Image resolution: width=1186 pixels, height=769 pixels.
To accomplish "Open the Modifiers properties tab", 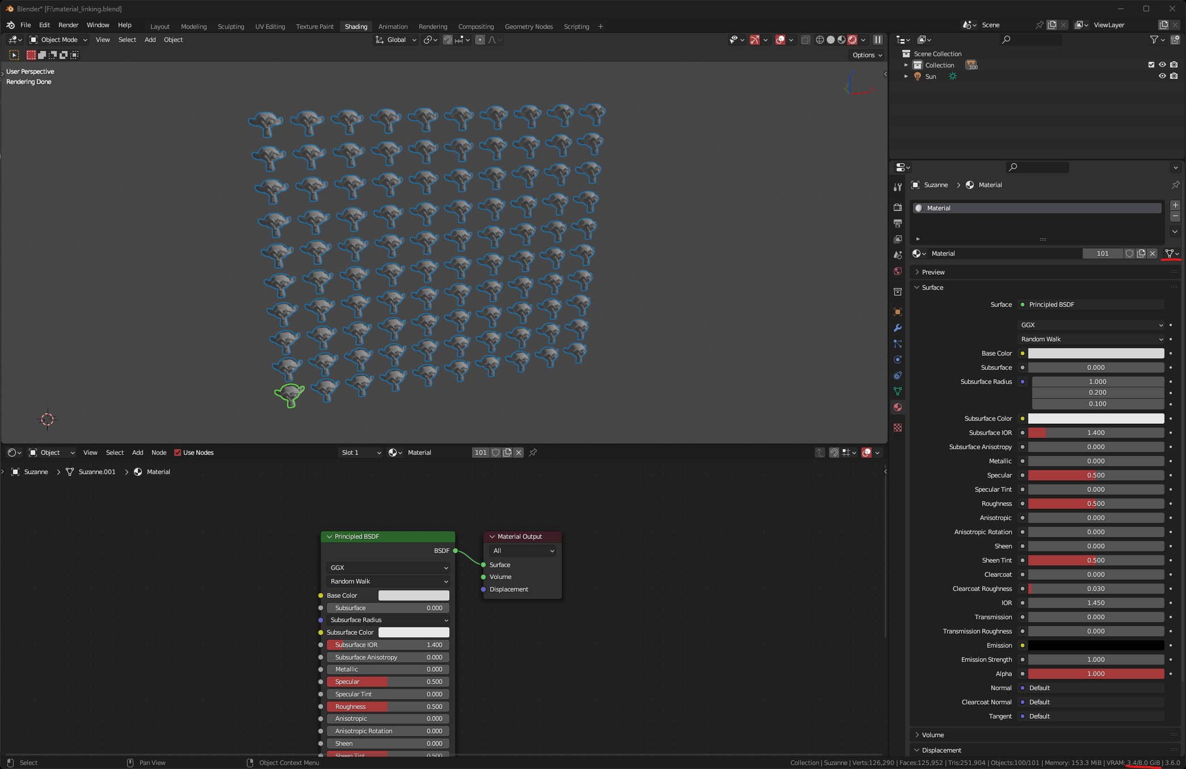I will (898, 328).
